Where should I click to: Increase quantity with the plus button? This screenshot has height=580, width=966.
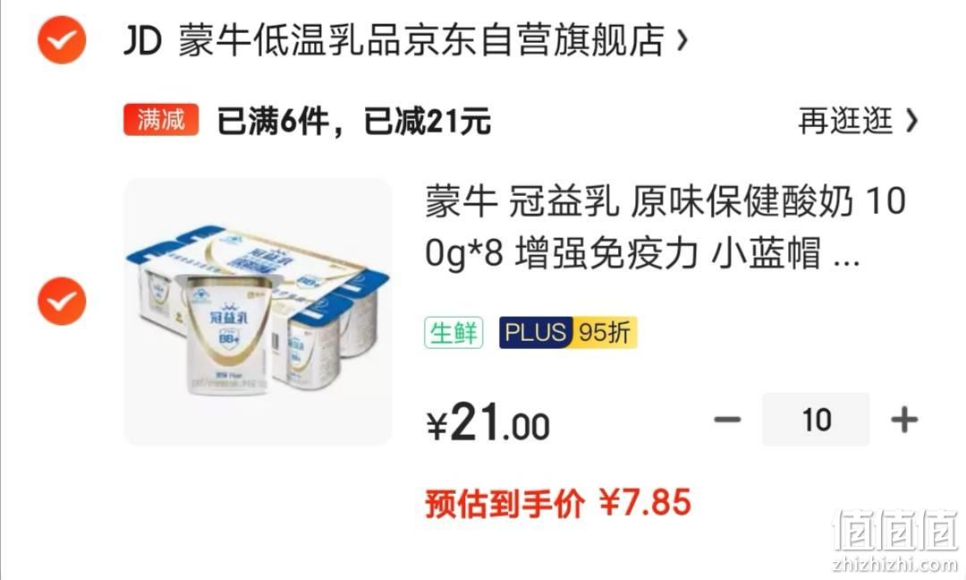(903, 420)
